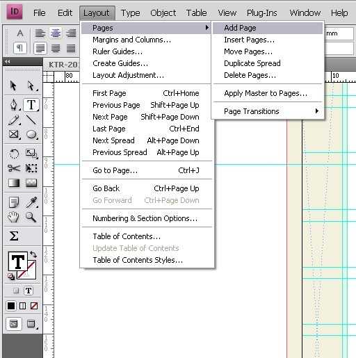The image size is (356, 358).
Task: Toggle paragraph formatting controls button
Action: click(20, 48)
